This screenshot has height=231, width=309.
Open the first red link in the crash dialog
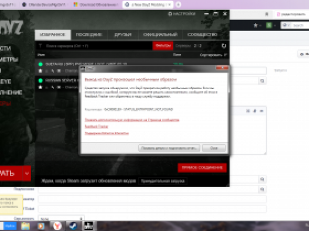tap(132, 120)
